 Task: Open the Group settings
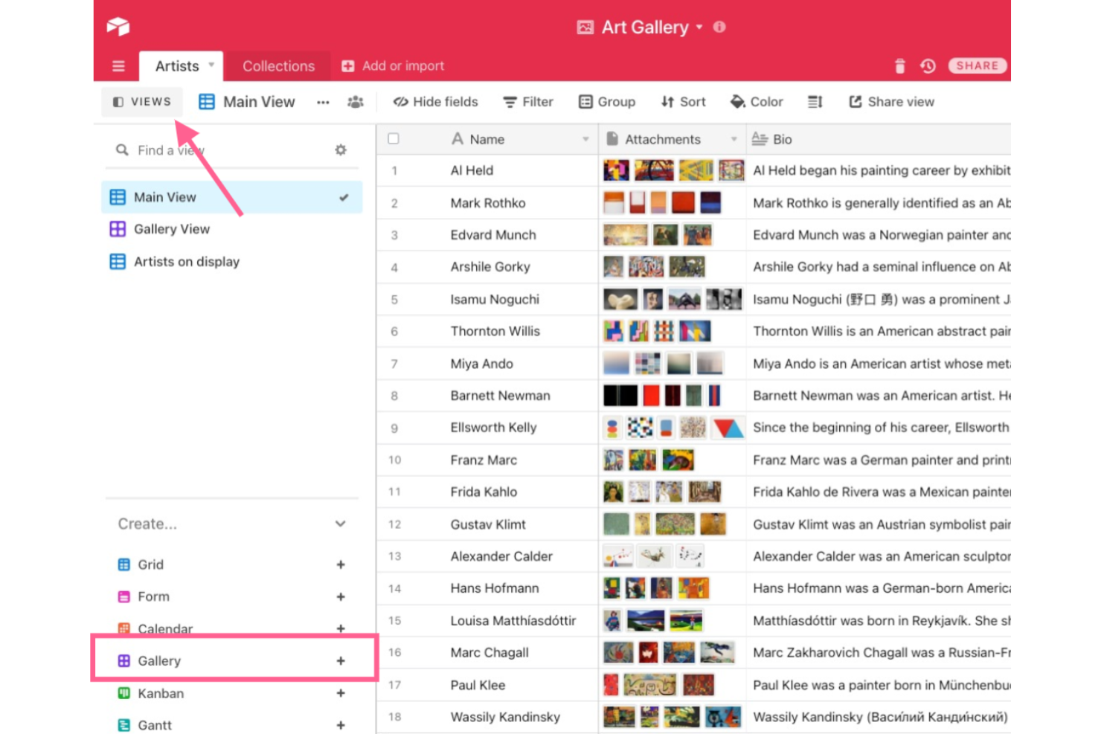(x=607, y=102)
